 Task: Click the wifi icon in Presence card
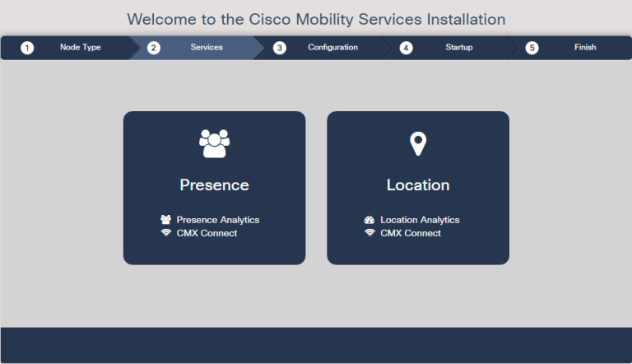coord(165,233)
